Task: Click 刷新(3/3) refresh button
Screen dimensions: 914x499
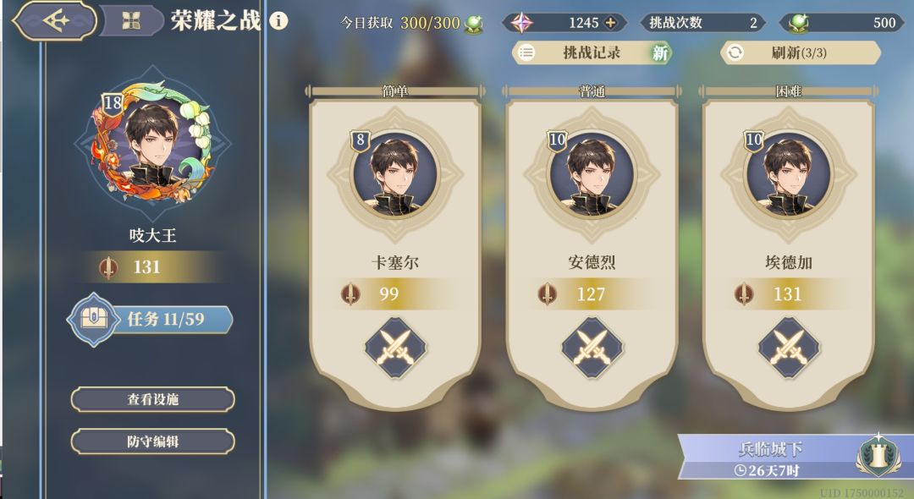Action: tap(801, 53)
